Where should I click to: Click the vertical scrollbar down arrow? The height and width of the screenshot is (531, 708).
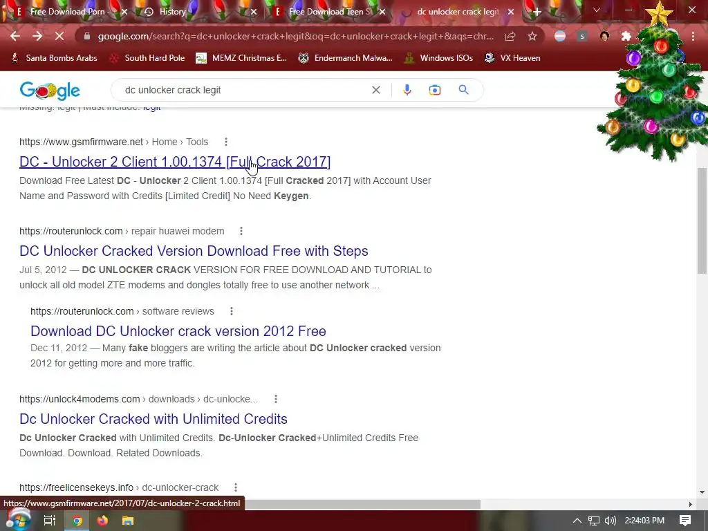pos(702,492)
